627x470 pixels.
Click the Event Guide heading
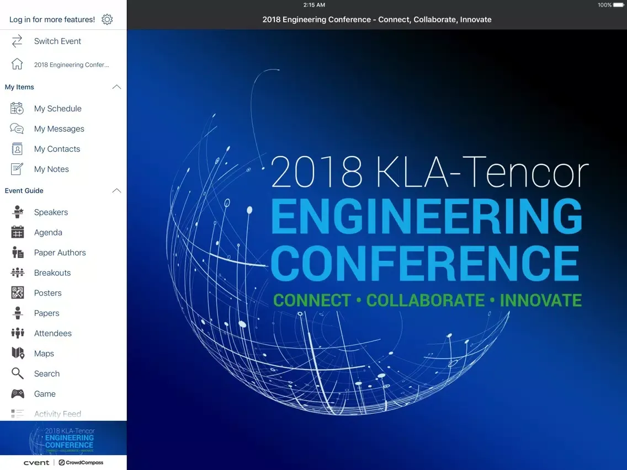click(x=24, y=191)
